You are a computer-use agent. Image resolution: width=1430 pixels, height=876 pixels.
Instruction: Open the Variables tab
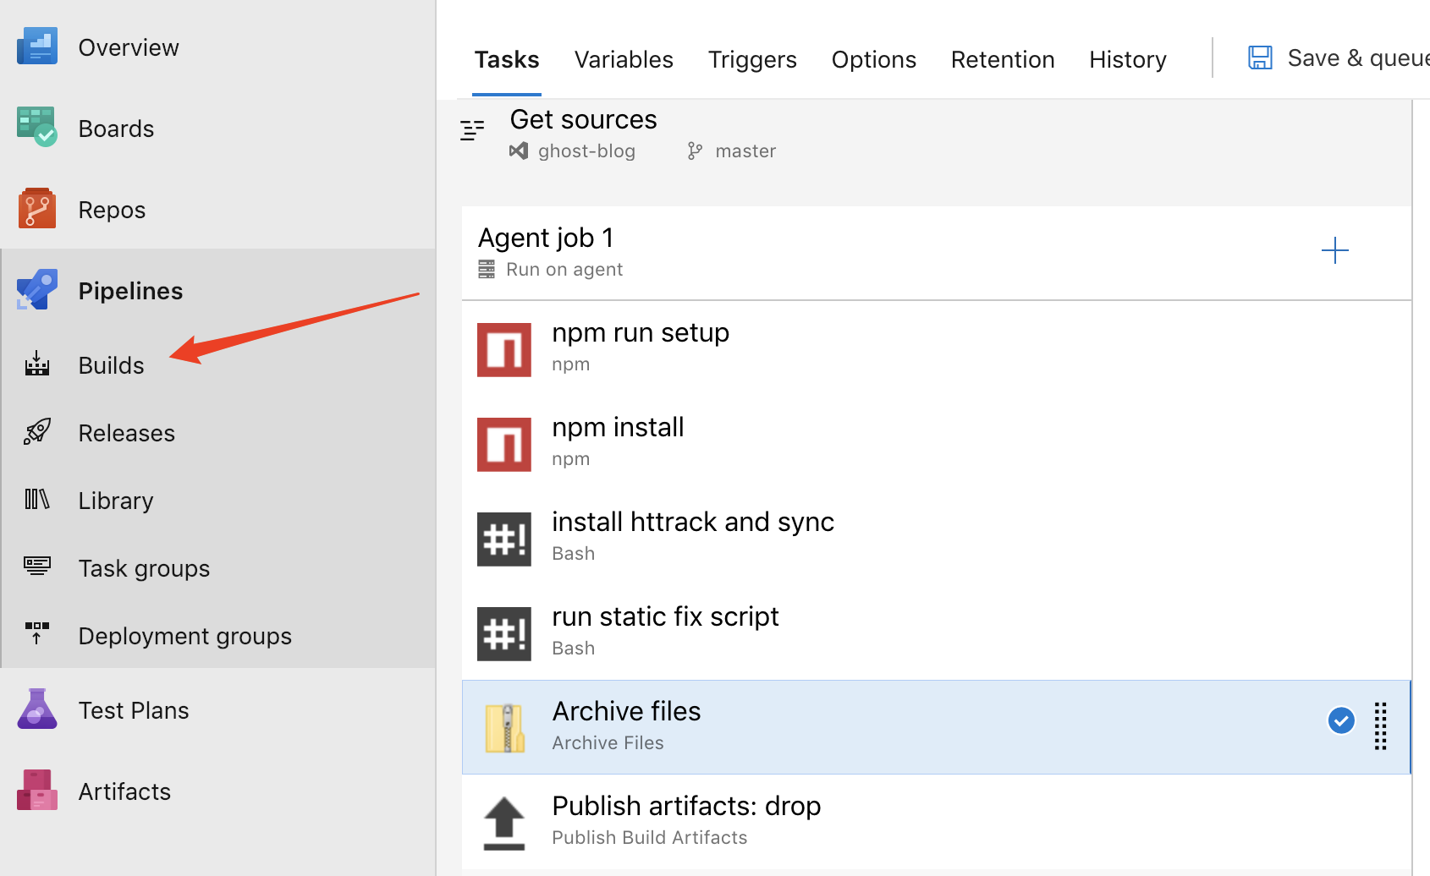coord(624,60)
